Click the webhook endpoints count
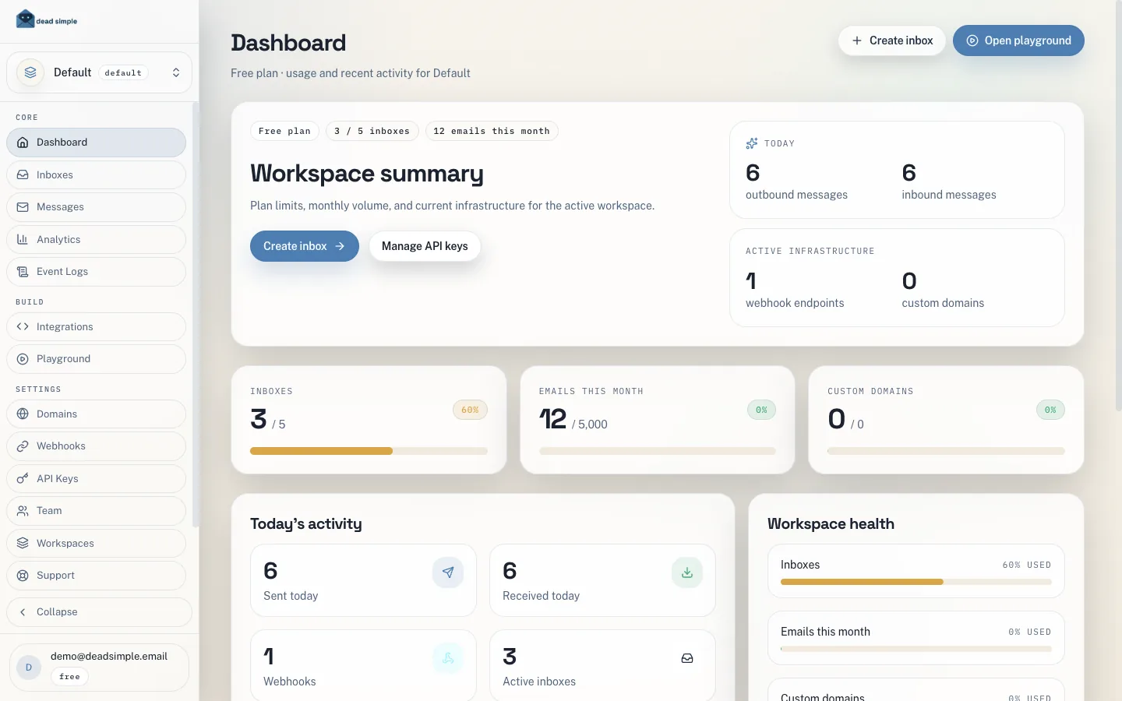 point(751,281)
